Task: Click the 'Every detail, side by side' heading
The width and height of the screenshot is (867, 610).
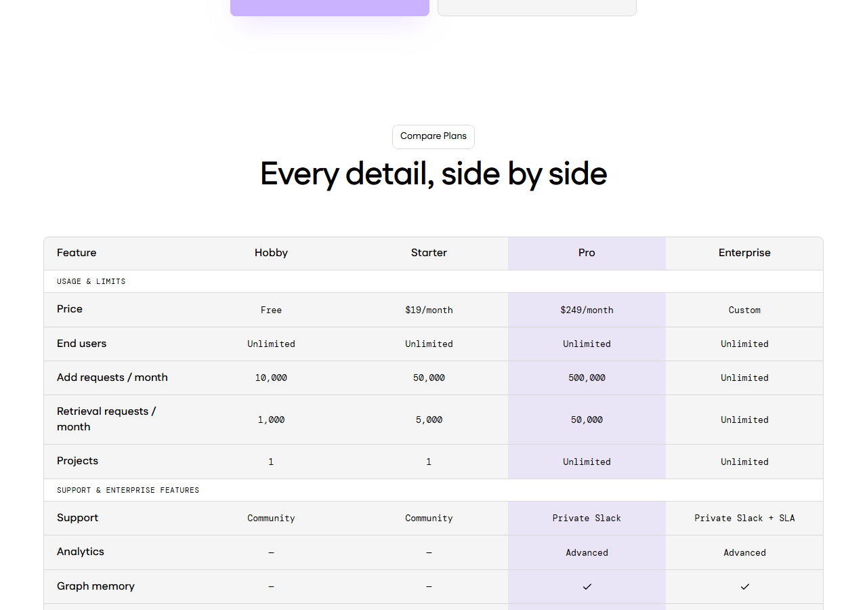Action: (x=433, y=174)
